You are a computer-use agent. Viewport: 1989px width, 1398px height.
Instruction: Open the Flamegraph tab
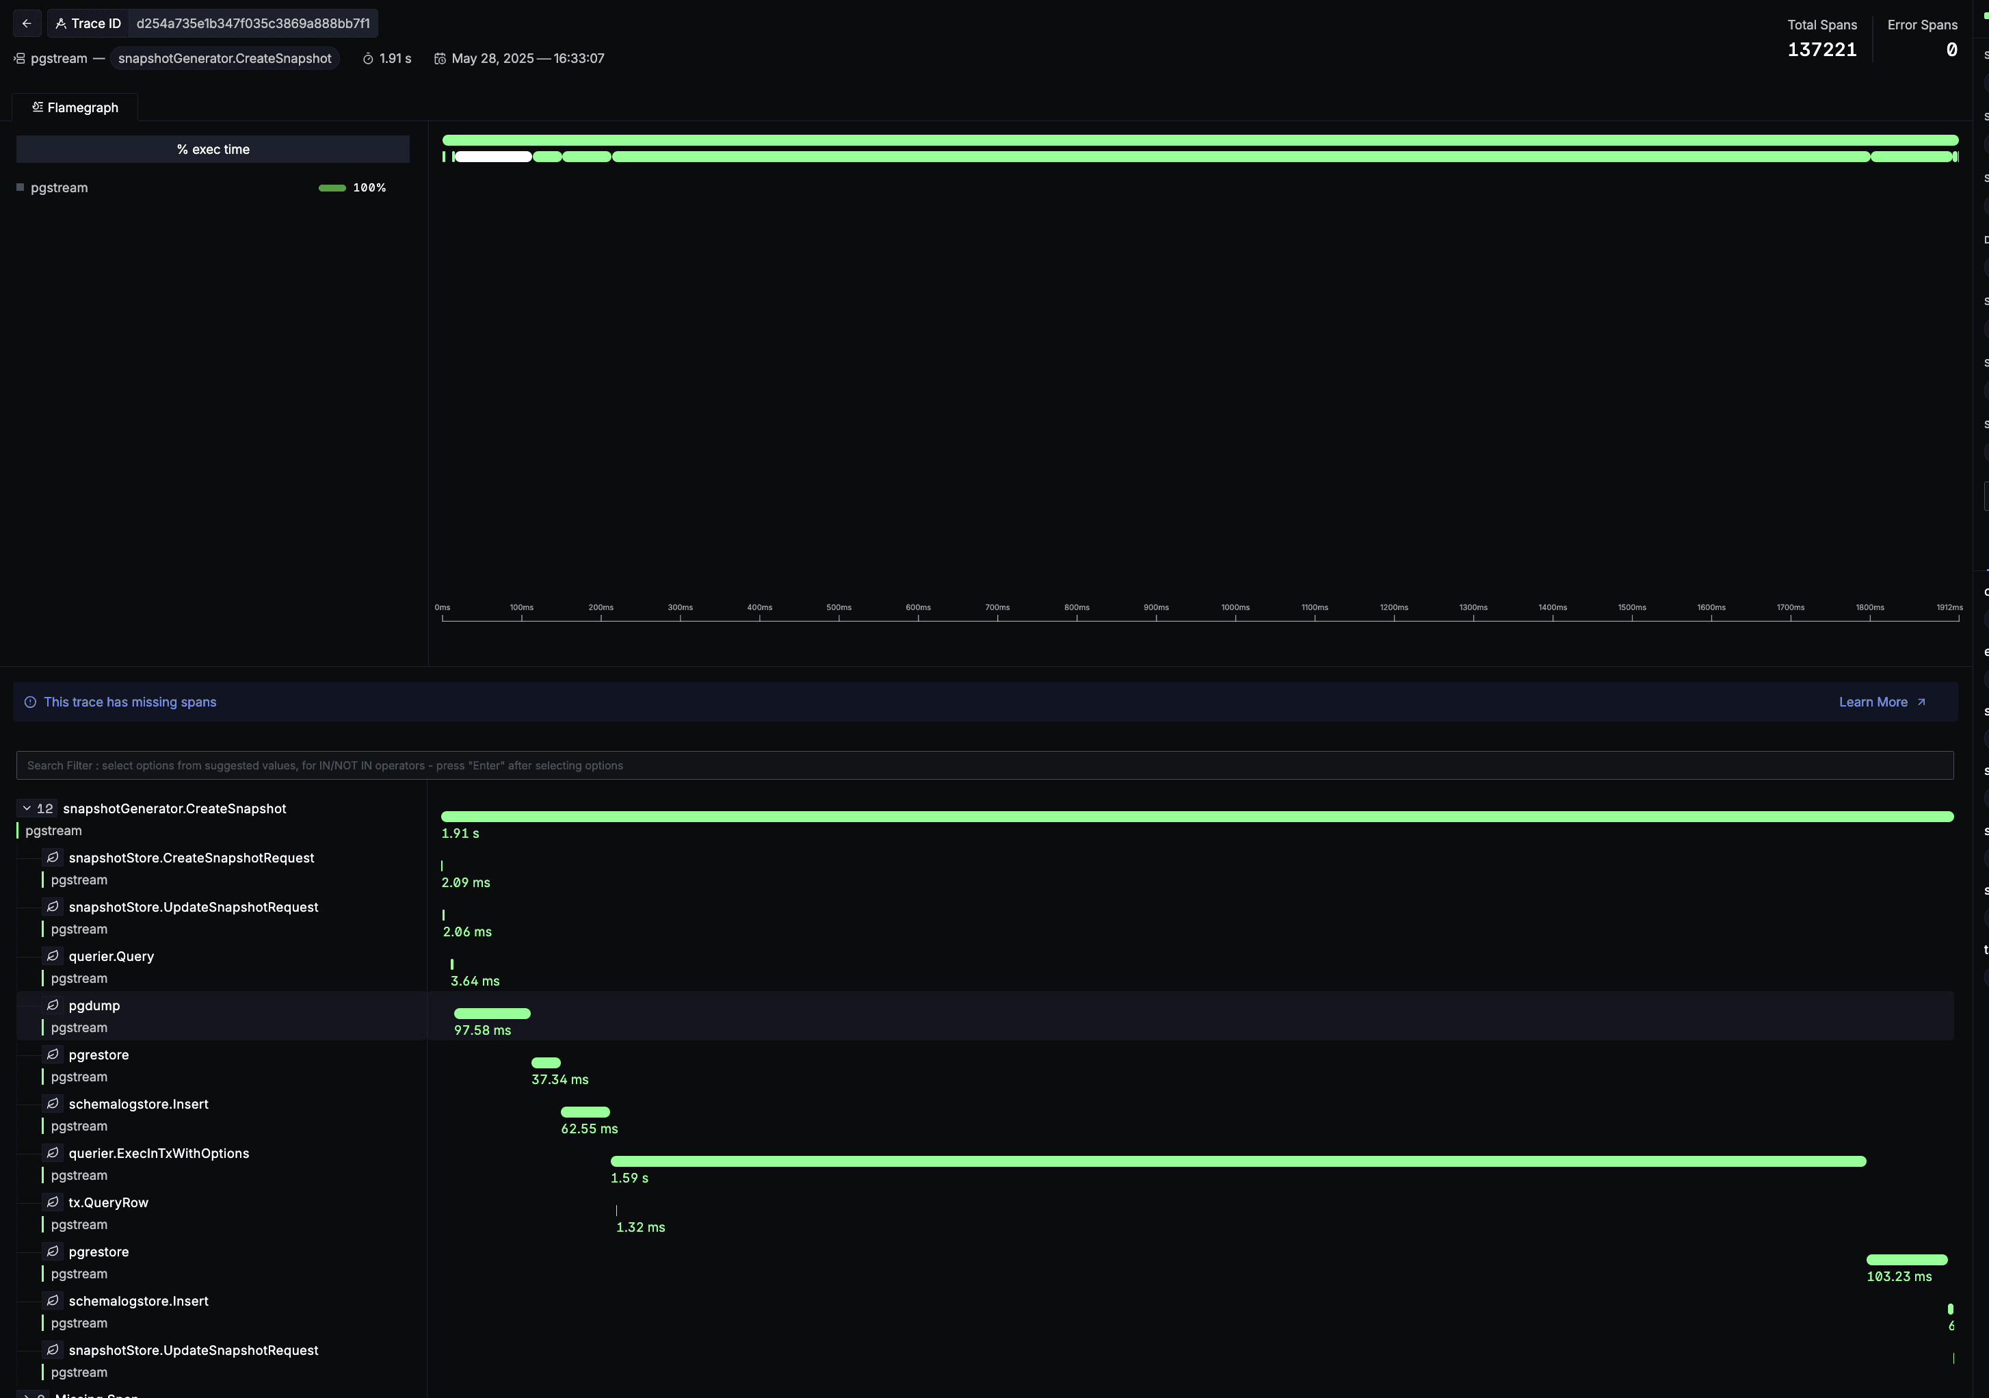75,107
